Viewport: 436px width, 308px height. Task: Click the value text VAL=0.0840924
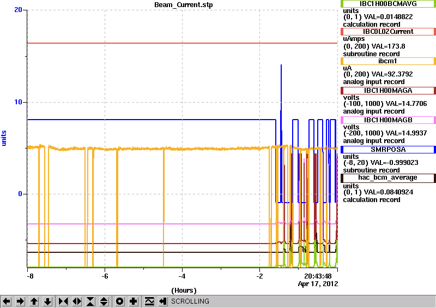tap(389, 192)
